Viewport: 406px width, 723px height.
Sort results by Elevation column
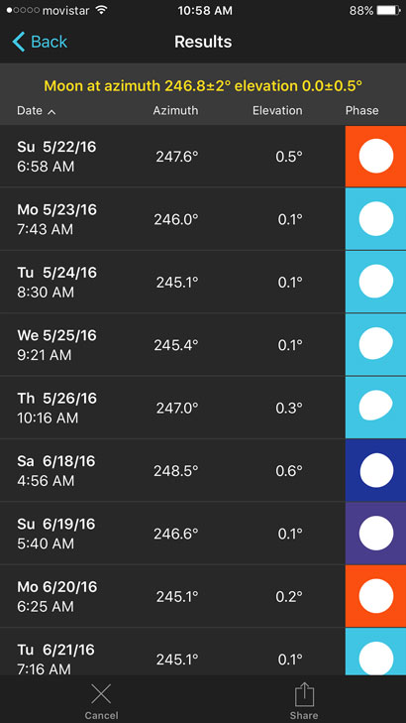277,111
